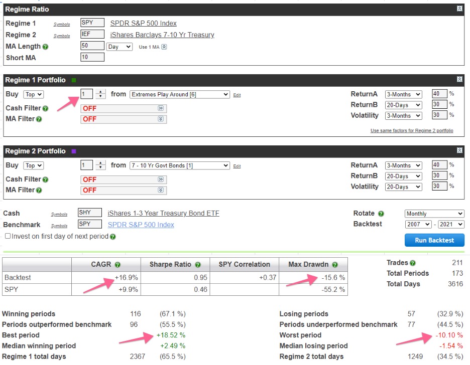
Task: Open Extremes Play Around list dropdown
Action: 179,94
